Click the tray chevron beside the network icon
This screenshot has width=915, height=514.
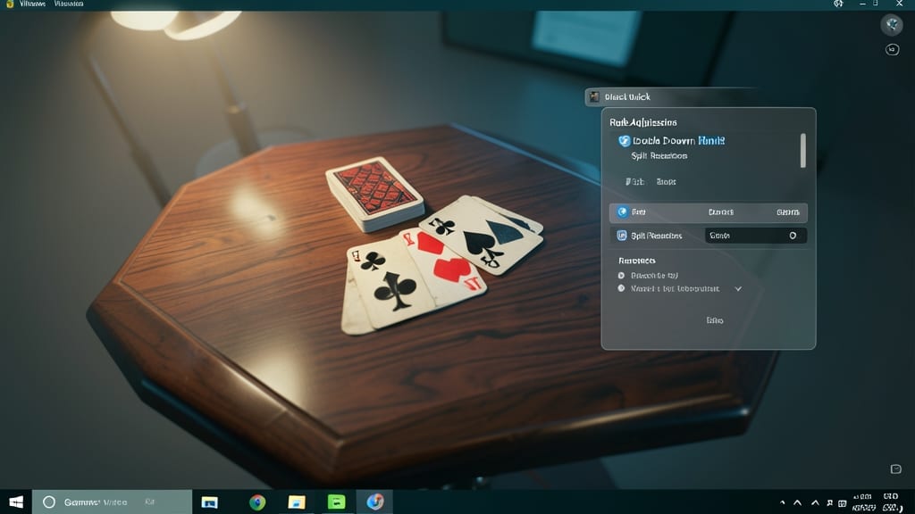tap(815, 502)
